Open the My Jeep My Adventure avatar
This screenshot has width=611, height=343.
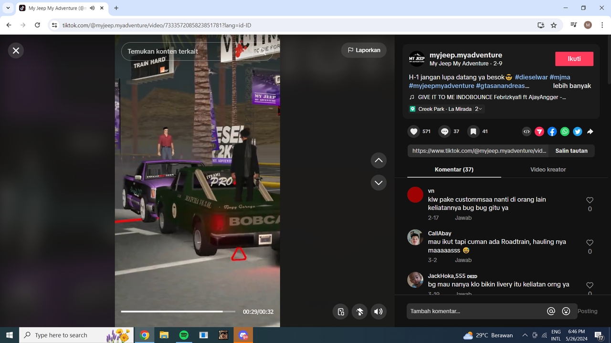click(x=417, y=59)
